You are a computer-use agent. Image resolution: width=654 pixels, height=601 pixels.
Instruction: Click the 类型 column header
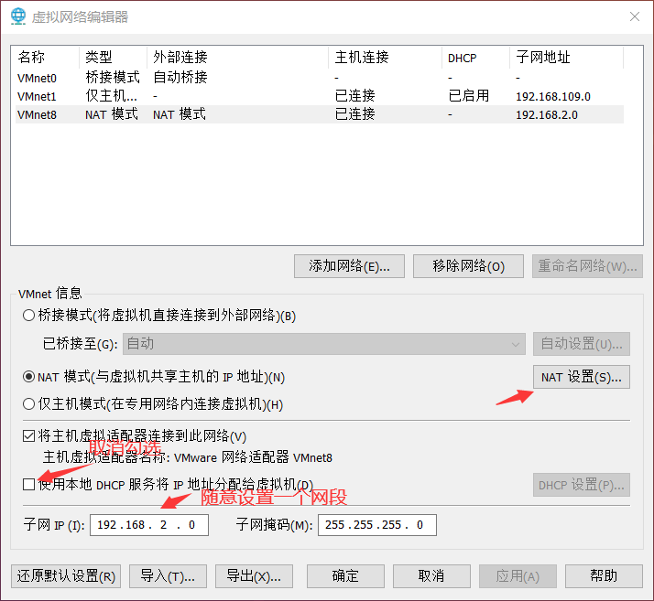(x=113, y=57)
